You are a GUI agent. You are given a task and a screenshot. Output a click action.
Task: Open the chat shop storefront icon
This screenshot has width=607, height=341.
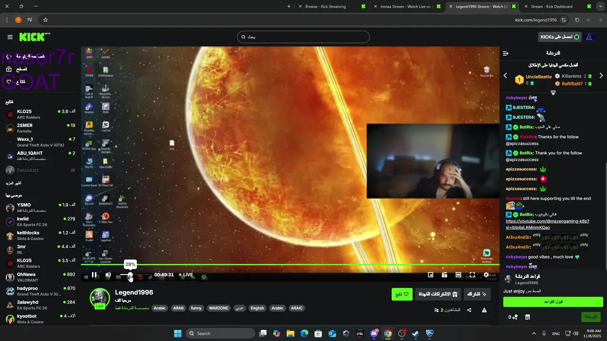pos(527,317)
